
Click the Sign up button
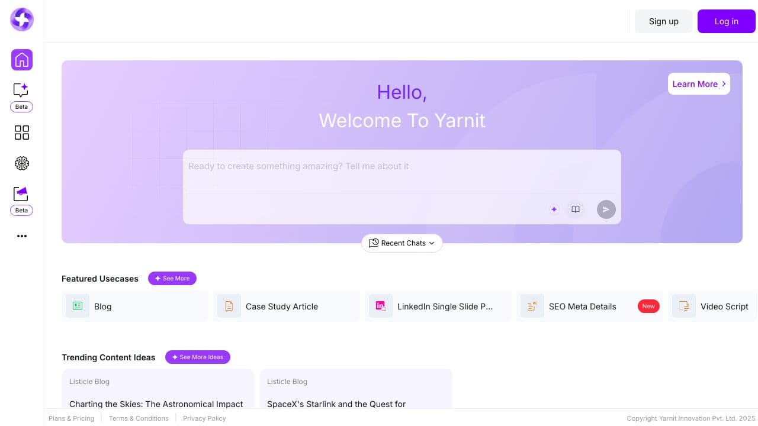pos(664,21)
